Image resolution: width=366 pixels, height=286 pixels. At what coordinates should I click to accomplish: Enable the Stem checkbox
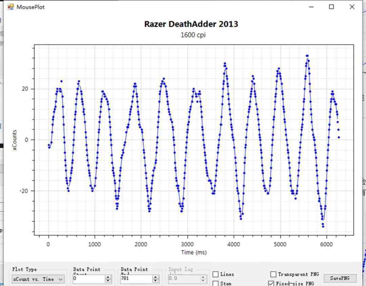click(x=216, y=283)
